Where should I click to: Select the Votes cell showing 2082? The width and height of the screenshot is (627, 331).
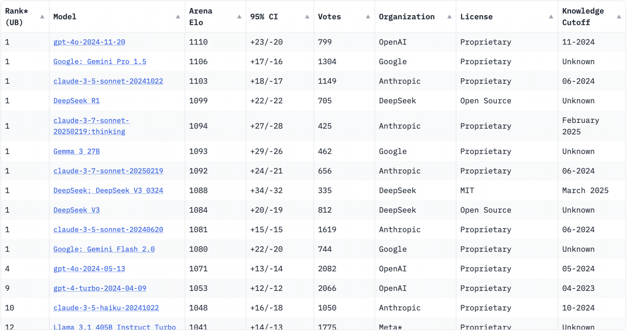[x=327, y=269]
